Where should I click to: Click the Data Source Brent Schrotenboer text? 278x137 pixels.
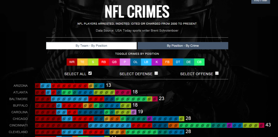tap(137, 31)
